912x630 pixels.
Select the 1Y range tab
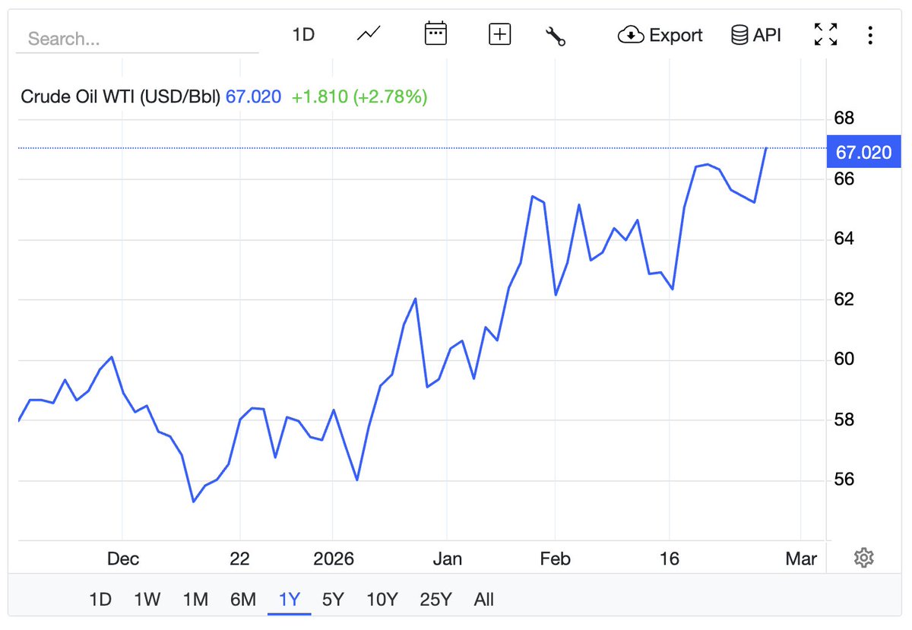coord(290,600)
